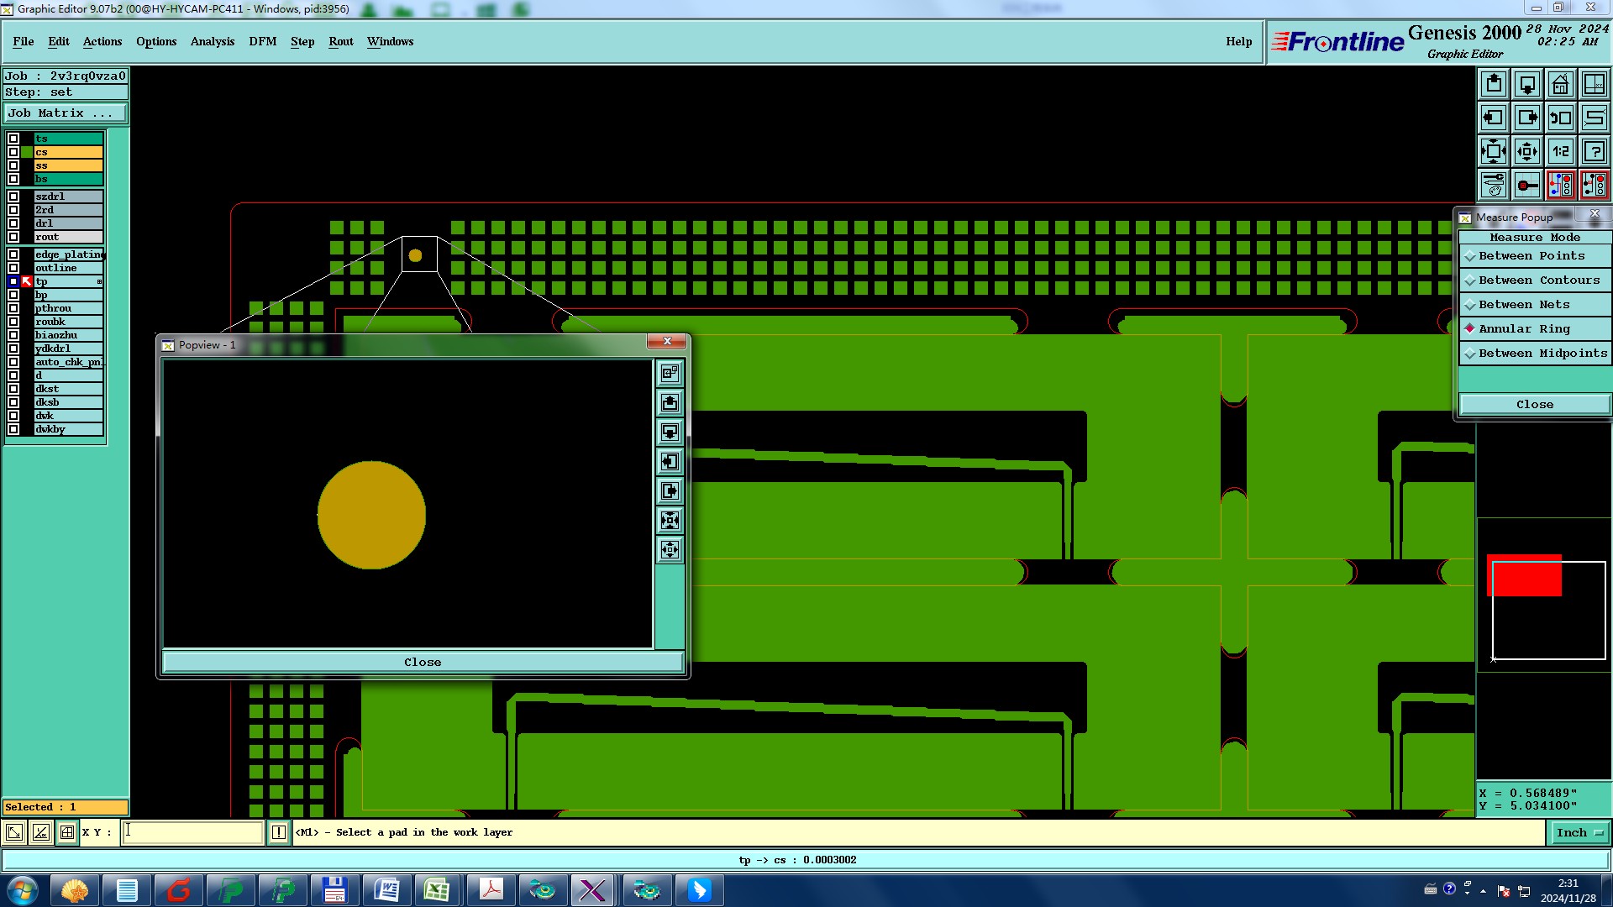Enable the outline layer checkbox

click(x=13, y=268)
